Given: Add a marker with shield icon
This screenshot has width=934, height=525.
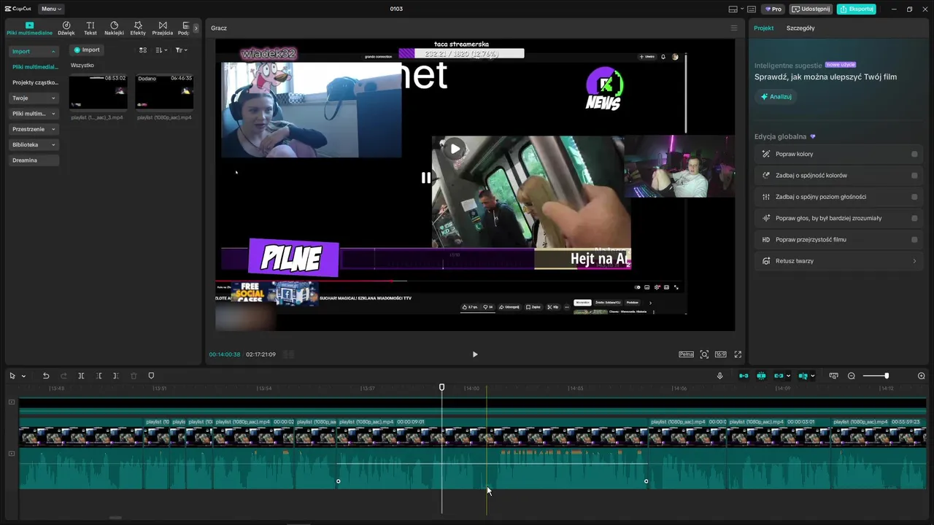Looking at the screenshot, I should (x=151, y=376).
